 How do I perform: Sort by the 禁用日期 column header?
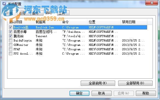pyautogui.click(x=134, y=22)
